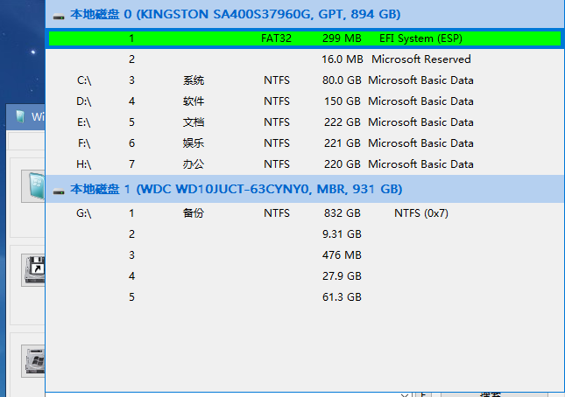Choose the highlighted EFI System (ESP) partition
Image resolution: width=565 pixels, height=397 pixels.
[x=305, y=38]
